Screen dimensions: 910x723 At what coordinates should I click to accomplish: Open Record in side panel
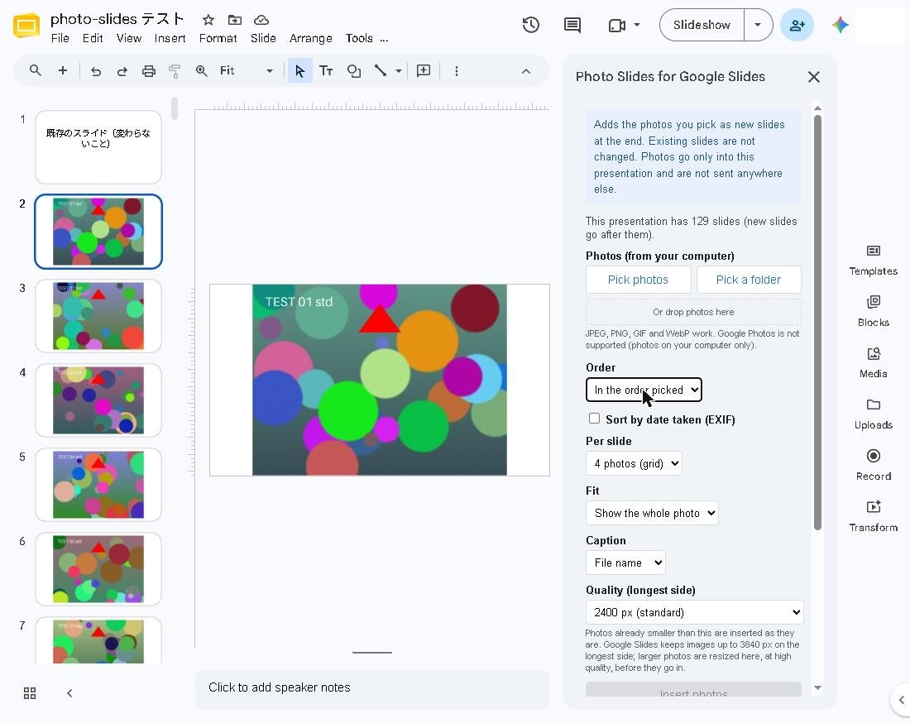coord(873,465)
